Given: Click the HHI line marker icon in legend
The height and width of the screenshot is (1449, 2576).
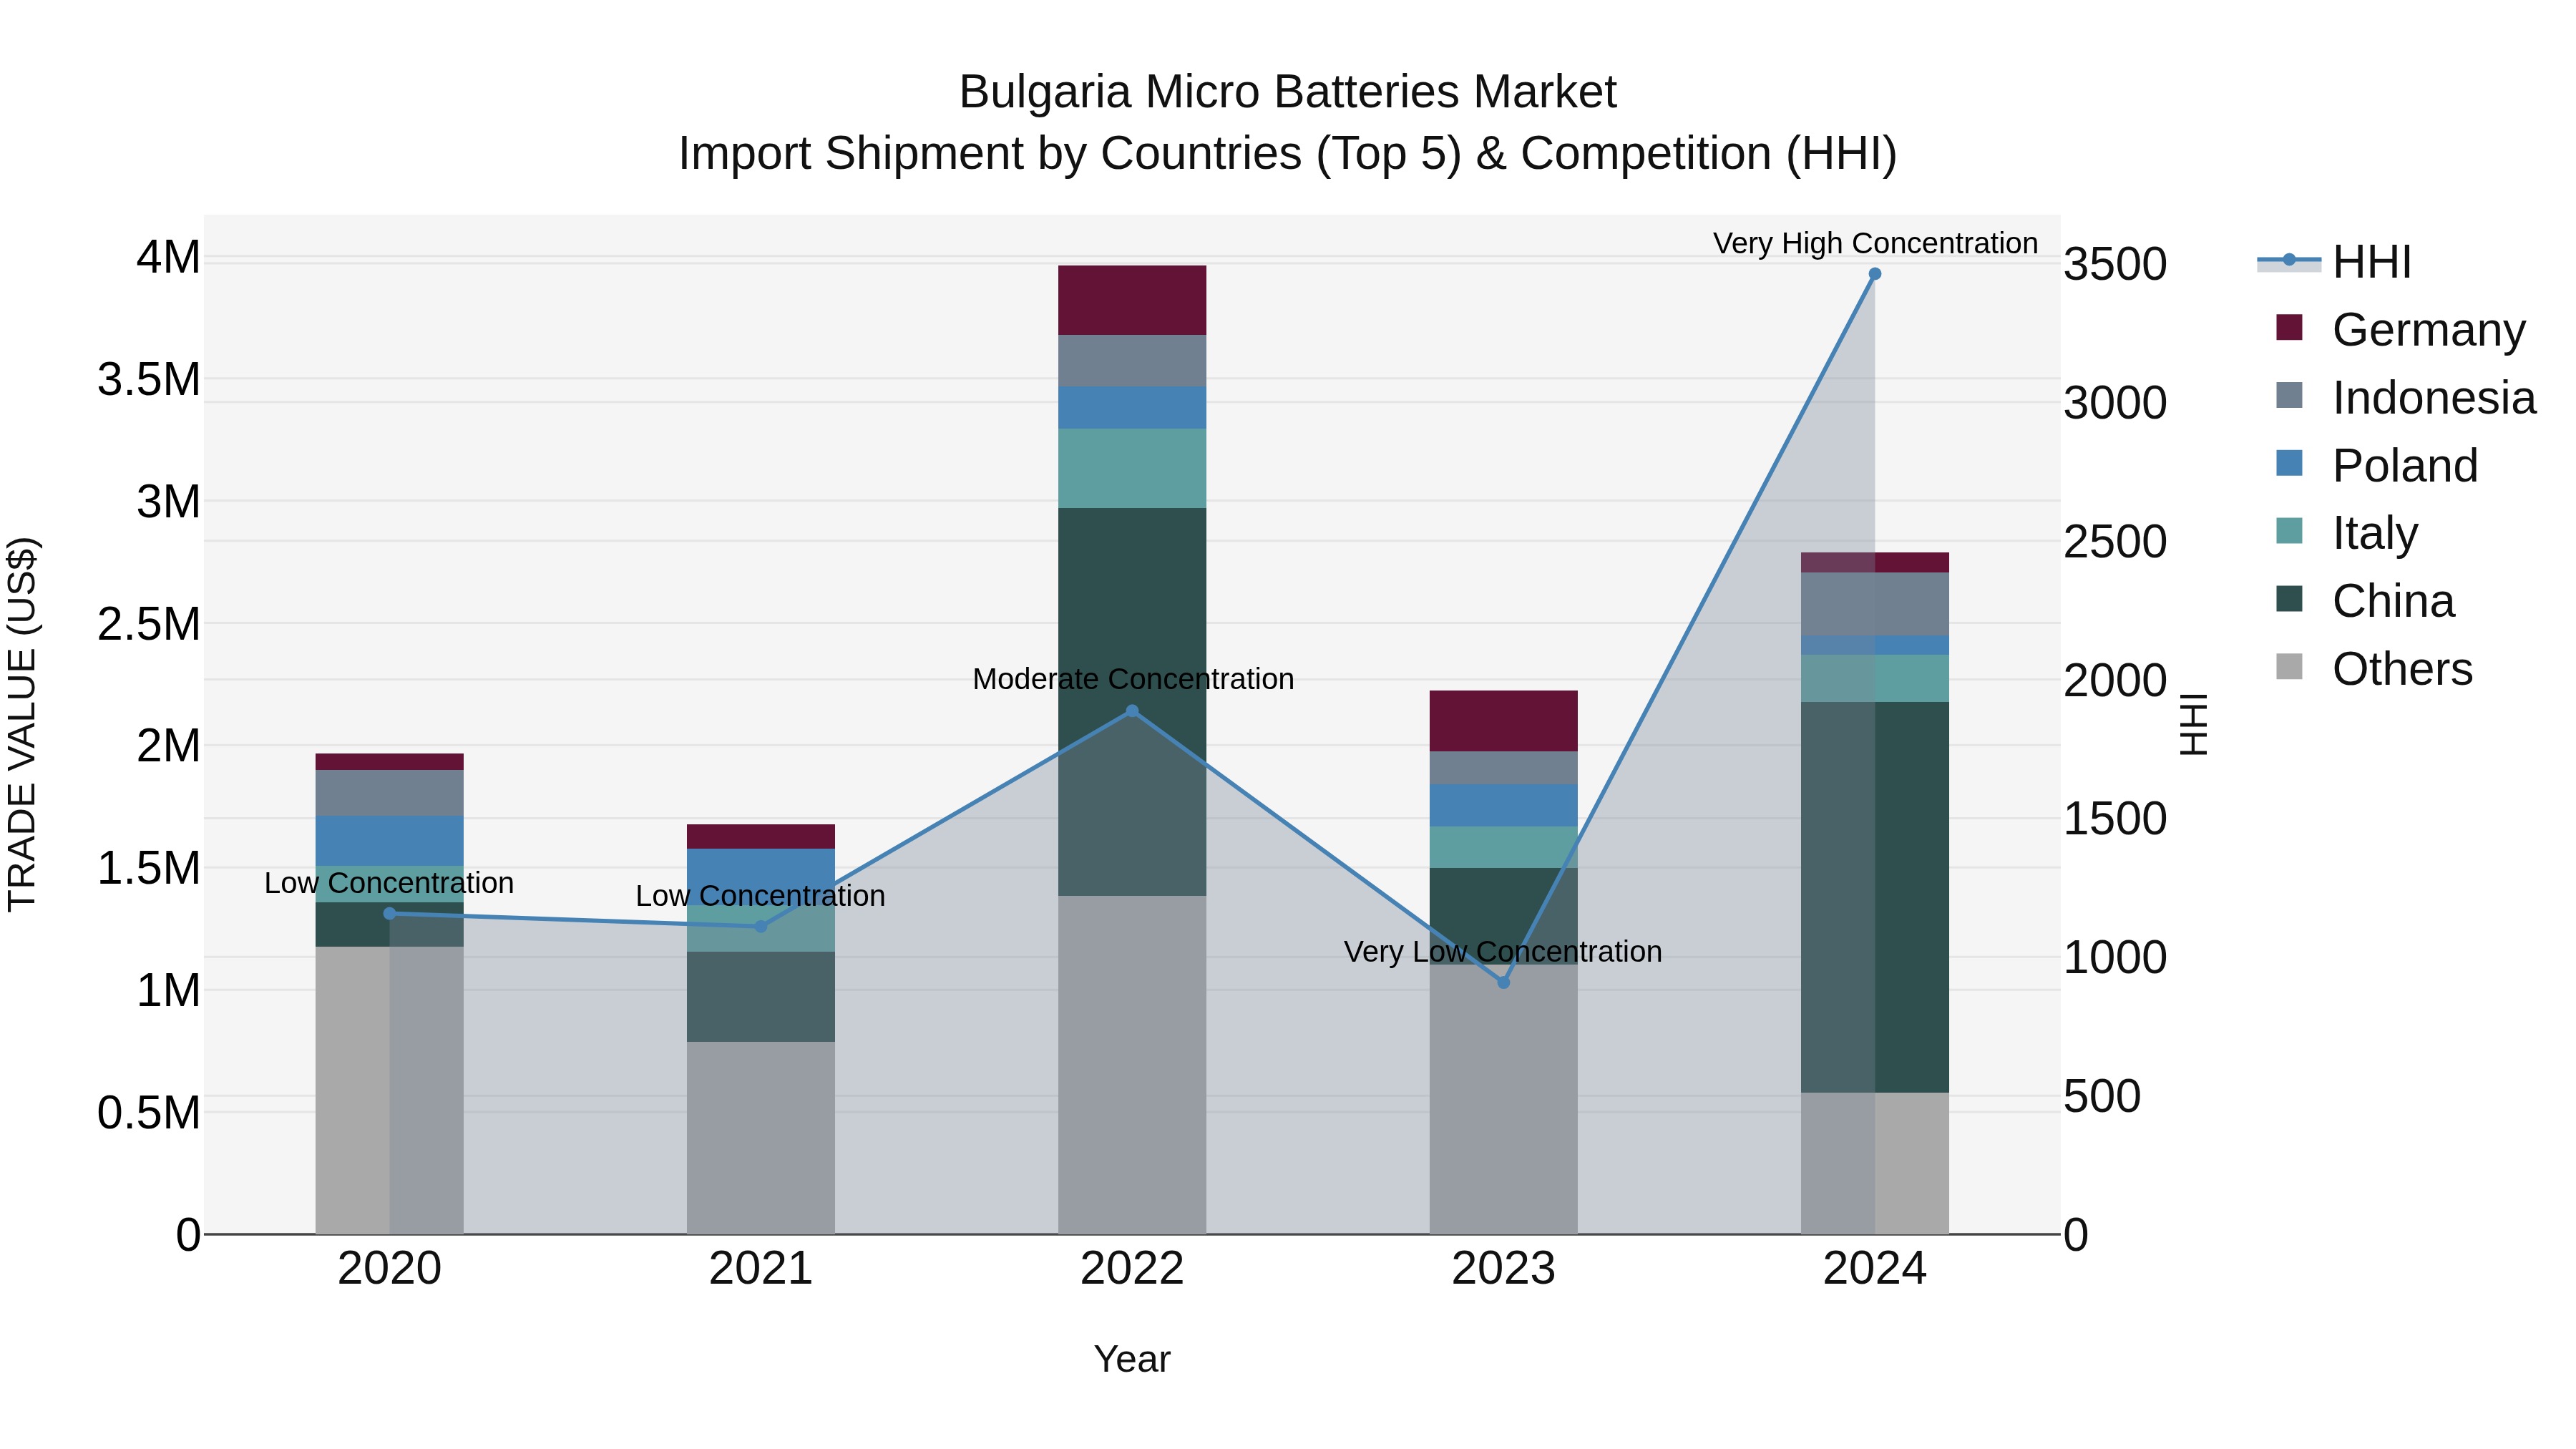Looking at the screenshot, I should 2289,260.
